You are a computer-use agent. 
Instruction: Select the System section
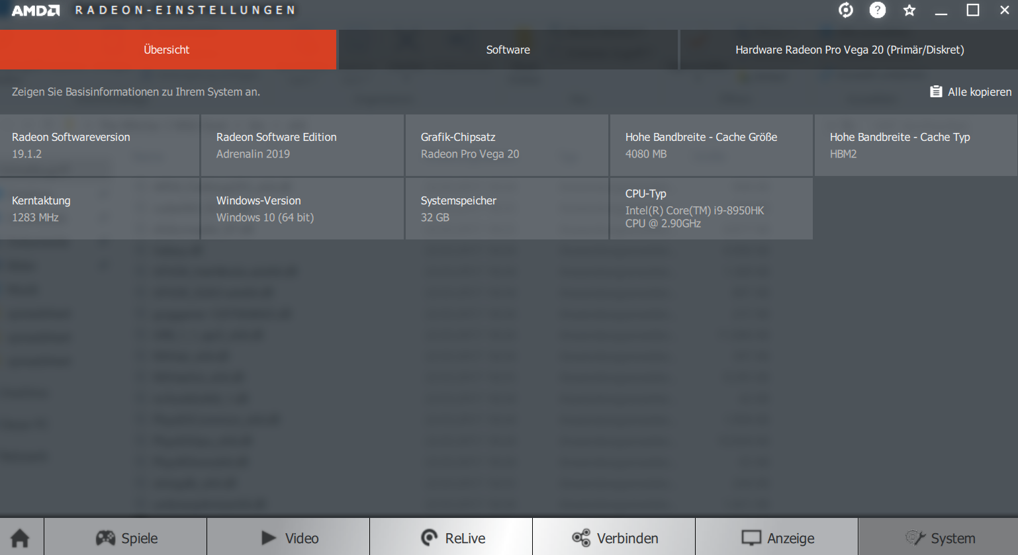(x=939, y=538)
